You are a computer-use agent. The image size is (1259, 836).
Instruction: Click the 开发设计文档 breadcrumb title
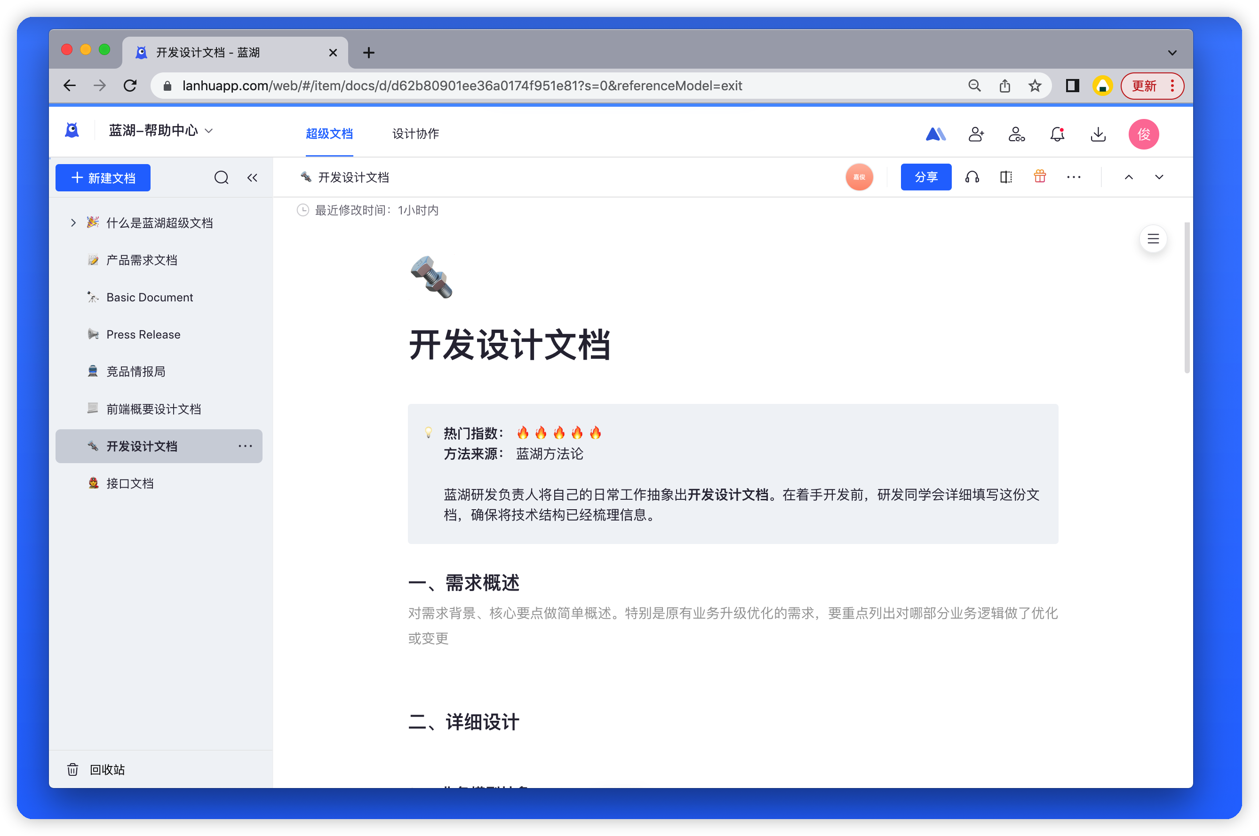point(353,178)
